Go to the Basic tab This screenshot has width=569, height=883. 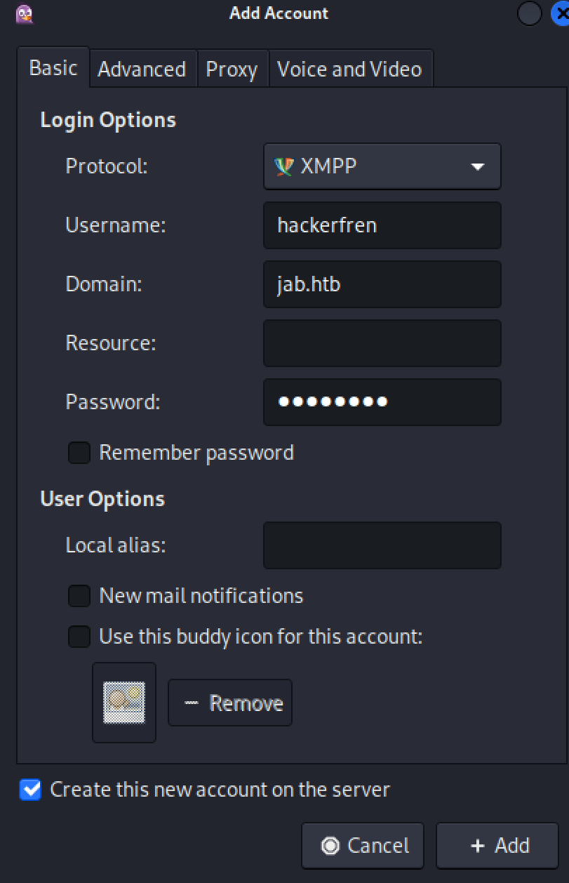tap(53, 68)
